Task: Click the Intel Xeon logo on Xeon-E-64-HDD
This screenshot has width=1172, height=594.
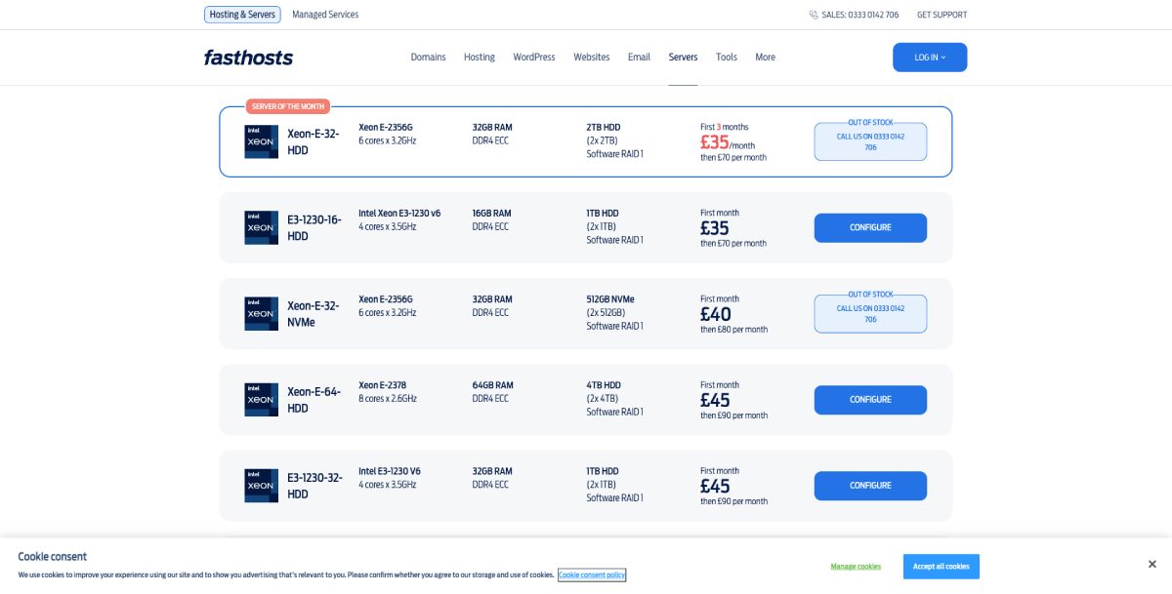Action: [x=261, y=399]
